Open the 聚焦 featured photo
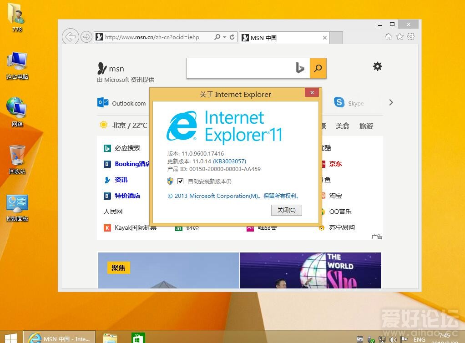The width and height of the screenshot is (465, 343). (168, 270)
